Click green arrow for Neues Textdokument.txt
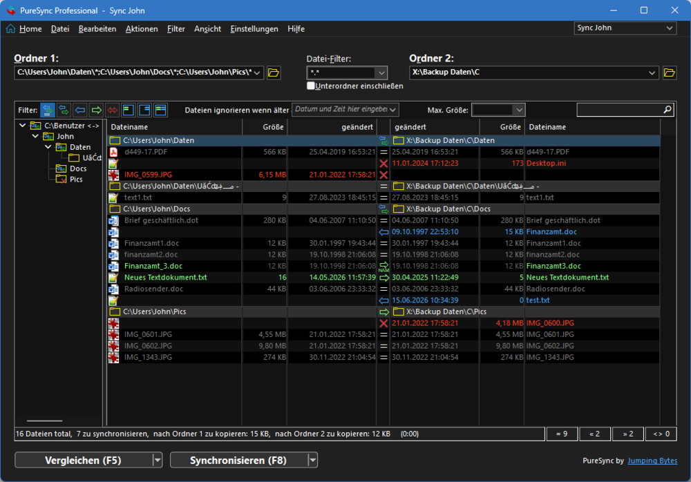Viewport: 691px width, 482px height. pos(384,278)
